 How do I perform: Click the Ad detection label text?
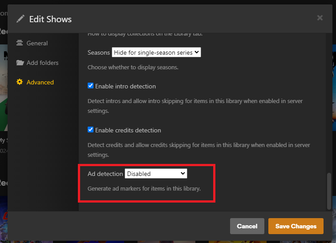[105, 174]
